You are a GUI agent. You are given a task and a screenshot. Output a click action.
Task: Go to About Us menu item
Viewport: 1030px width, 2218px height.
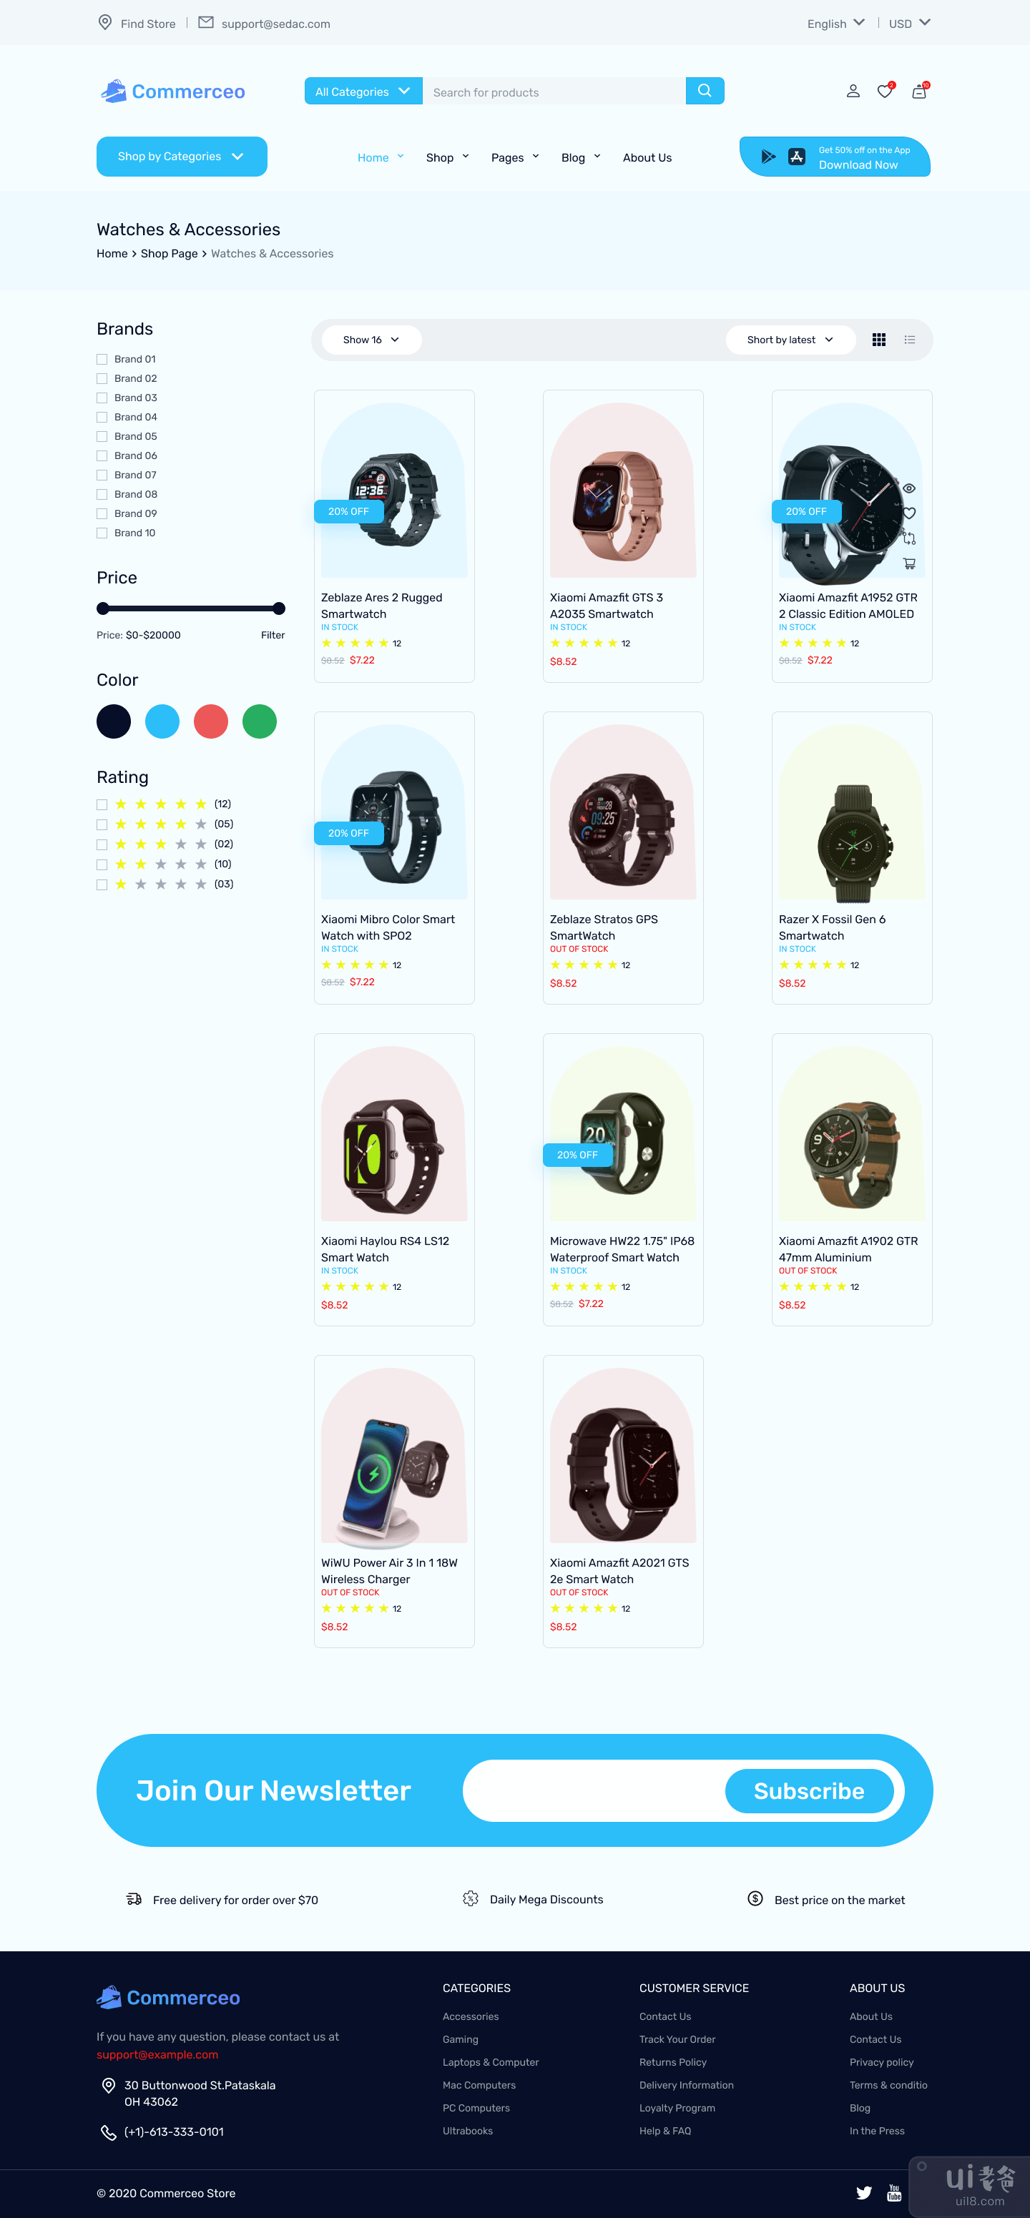point(647,157)
